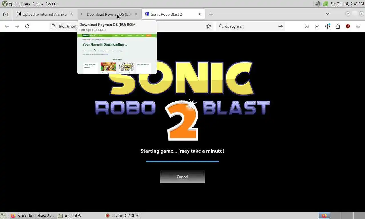
Task: Close the Download Rayman DS tab
Action: (x=136, y=14)
